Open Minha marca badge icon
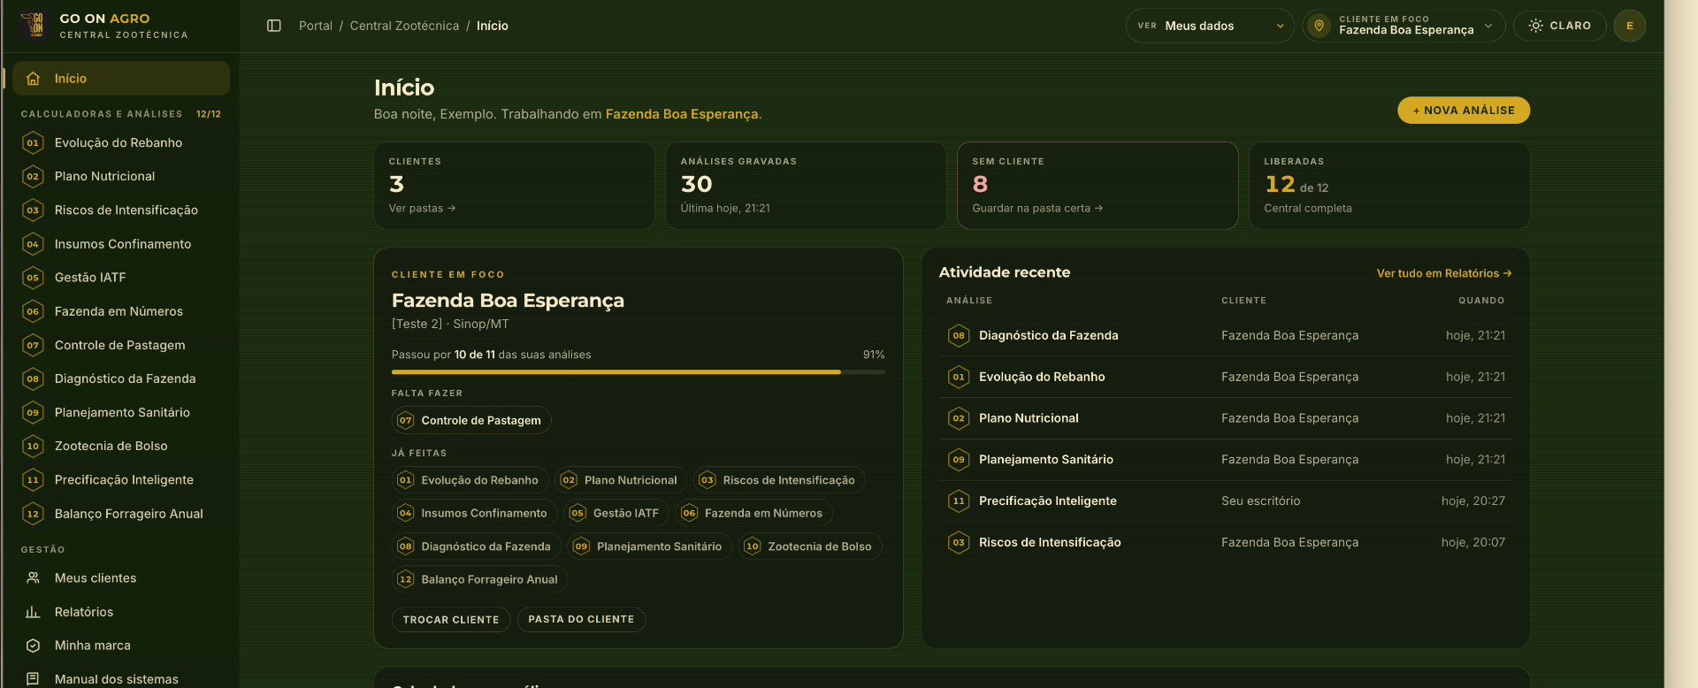Image resolution: width=1698 pixels, height=688 pixels. (34, 646)
